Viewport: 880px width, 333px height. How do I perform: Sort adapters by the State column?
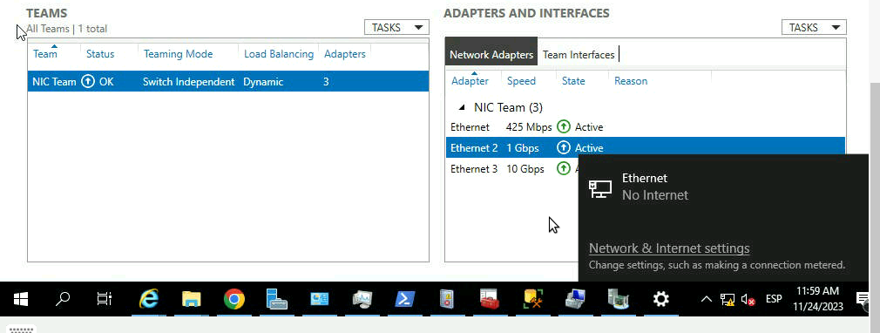pyautogui.click(x=573, y=81)
